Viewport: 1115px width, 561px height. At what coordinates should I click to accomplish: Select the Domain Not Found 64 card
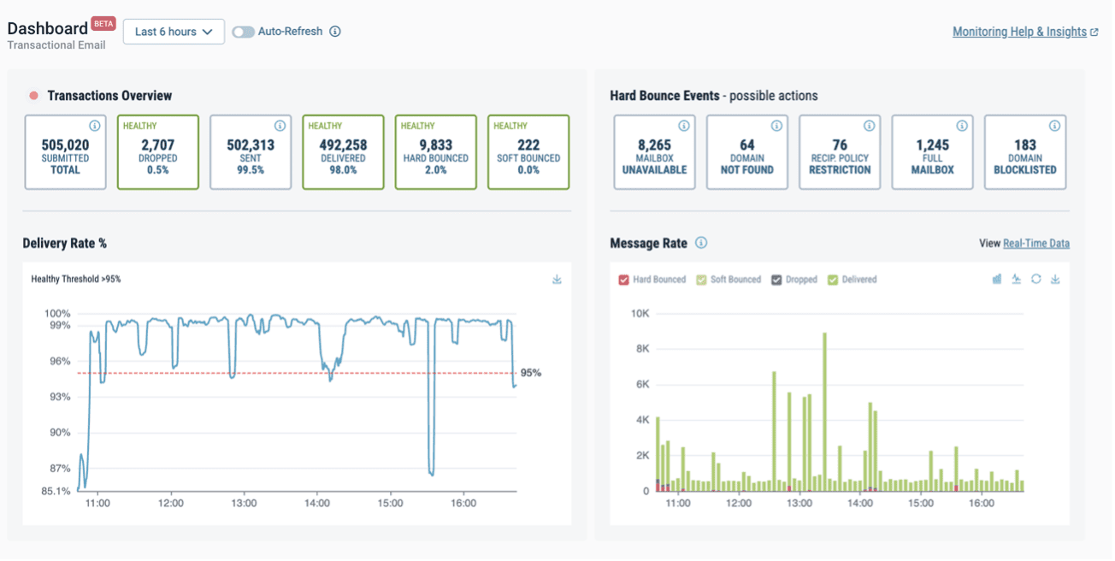(x=747, y=152)
